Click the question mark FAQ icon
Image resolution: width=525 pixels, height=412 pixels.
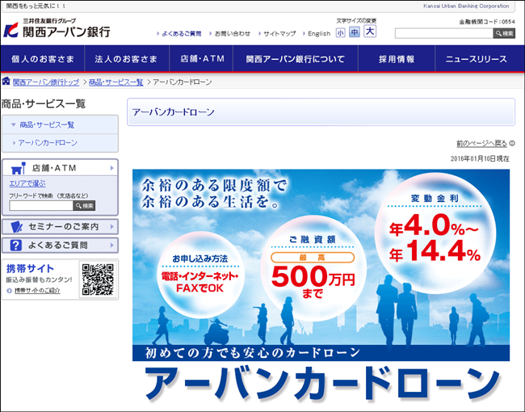[x=15, y=246]
